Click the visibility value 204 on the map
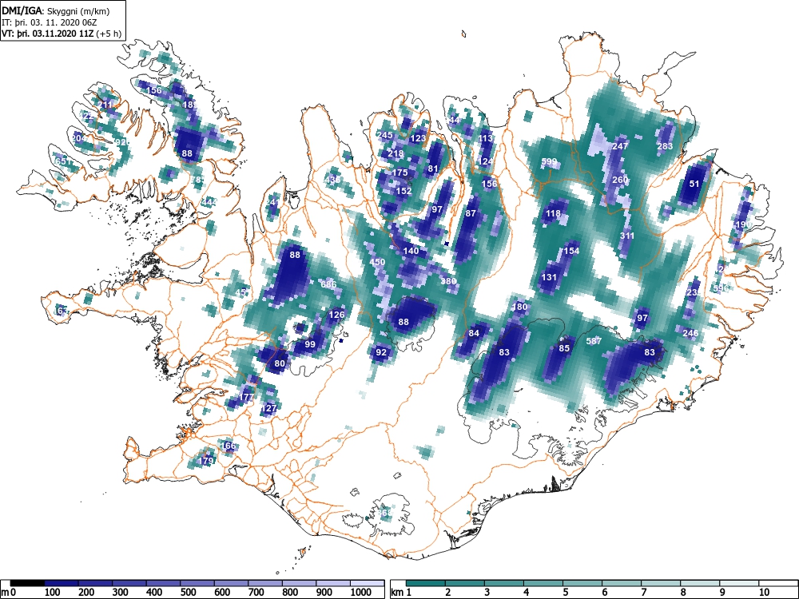Viewport: 799px width, 599px height. tap(79, 138)
